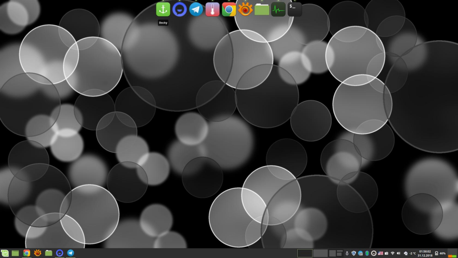Switch to the second workspace
458x258 pixels.
[321, 253]
